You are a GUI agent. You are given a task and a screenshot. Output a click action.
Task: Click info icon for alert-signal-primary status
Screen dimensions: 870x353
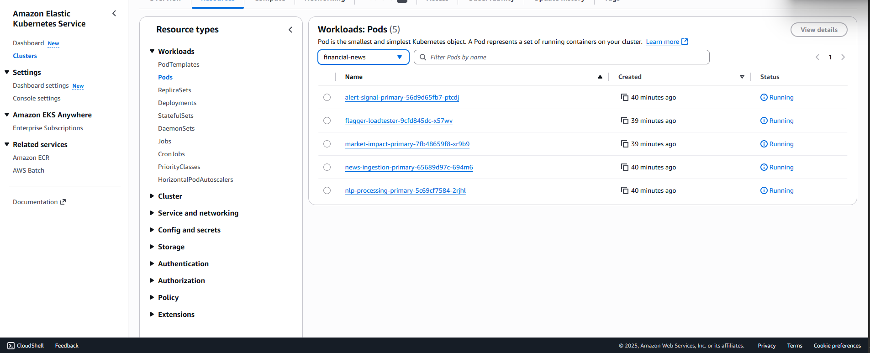(x=764, y=97)
